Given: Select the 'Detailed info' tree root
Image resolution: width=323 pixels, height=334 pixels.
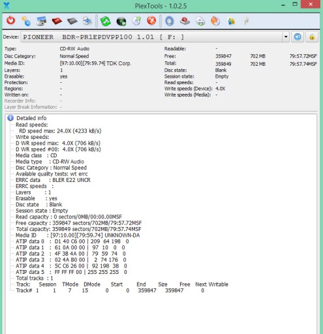Looking at the screenshot, I should point(31,118).
